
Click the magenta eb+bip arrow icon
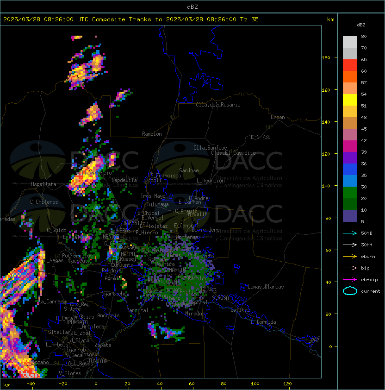(x=350, y=280)
